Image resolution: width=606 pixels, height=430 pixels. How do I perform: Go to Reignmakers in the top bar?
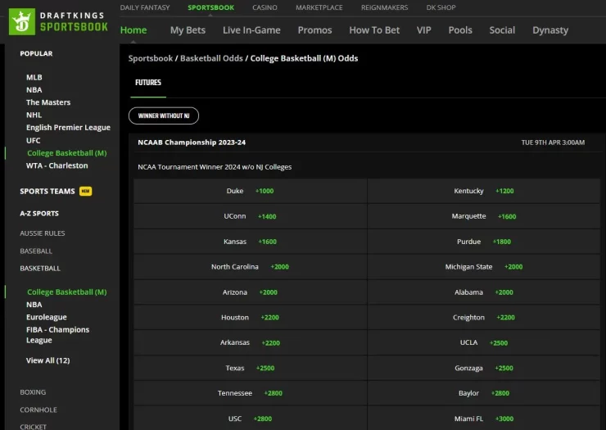pos(385,7)
